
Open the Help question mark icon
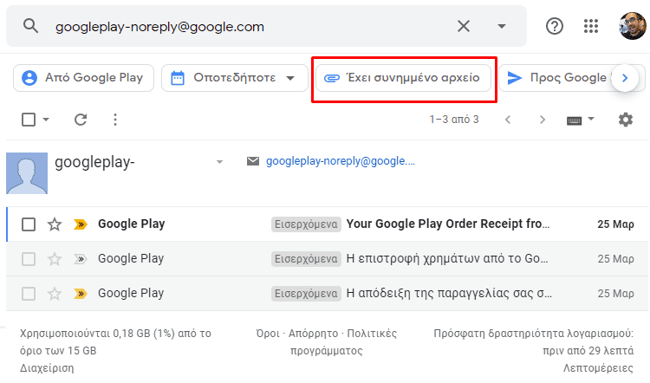click(x=555, y=26)
